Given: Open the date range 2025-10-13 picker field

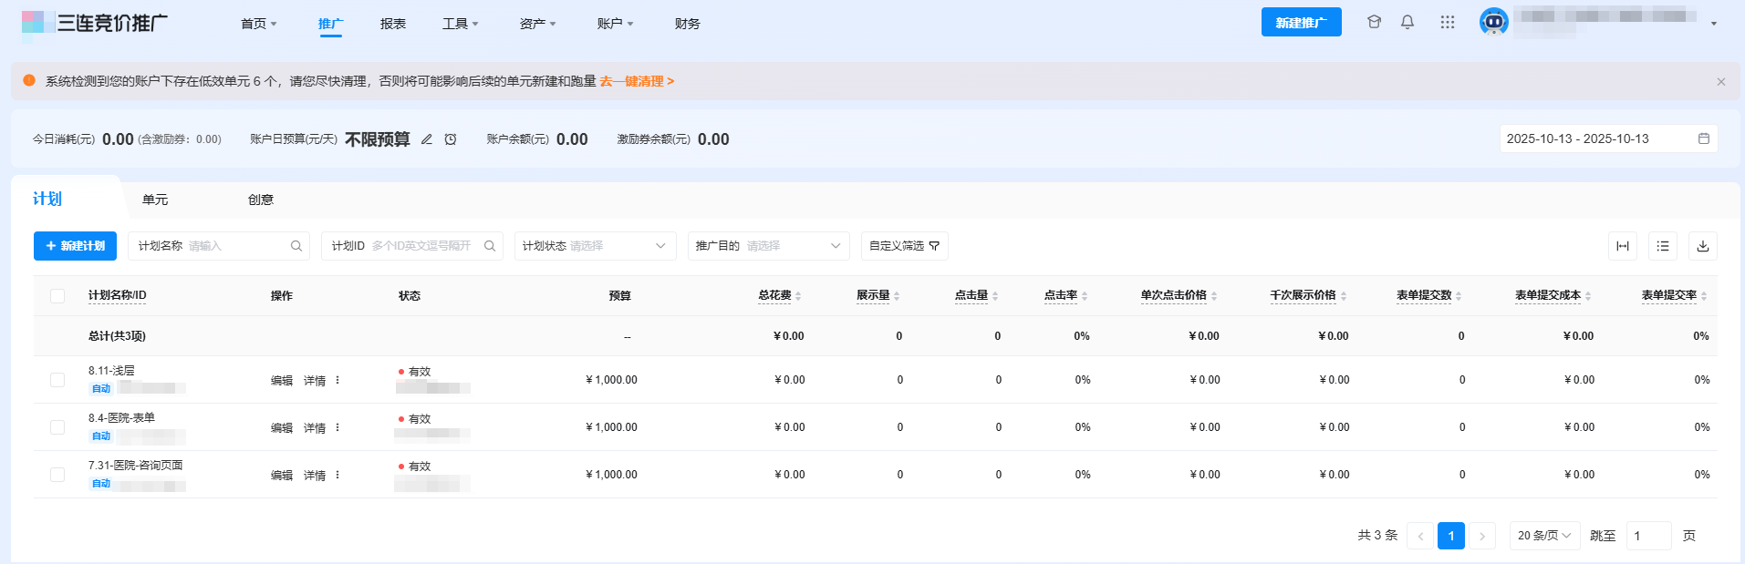Looking at the screenshot, I should pos(1609,138).
